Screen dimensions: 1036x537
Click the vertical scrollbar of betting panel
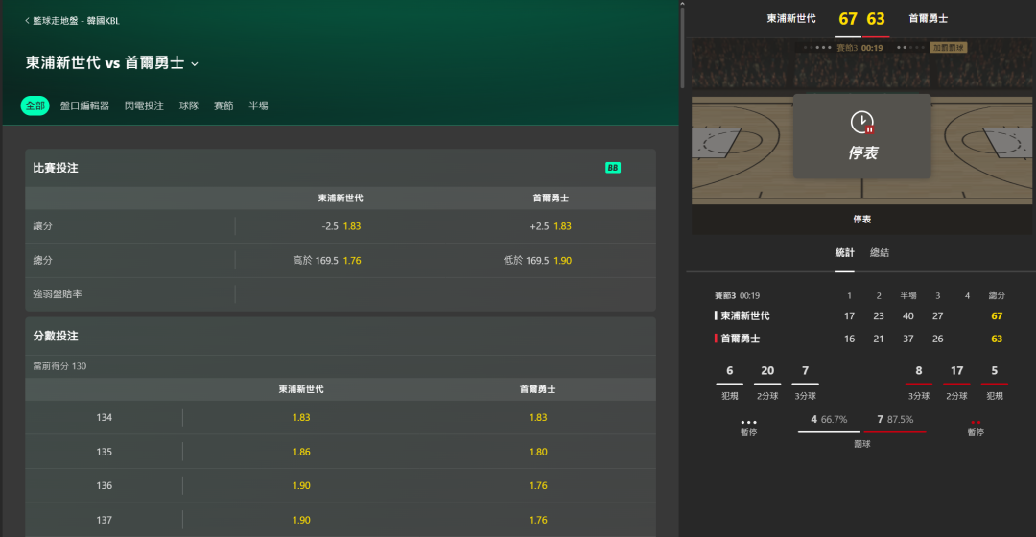[682, 48]
